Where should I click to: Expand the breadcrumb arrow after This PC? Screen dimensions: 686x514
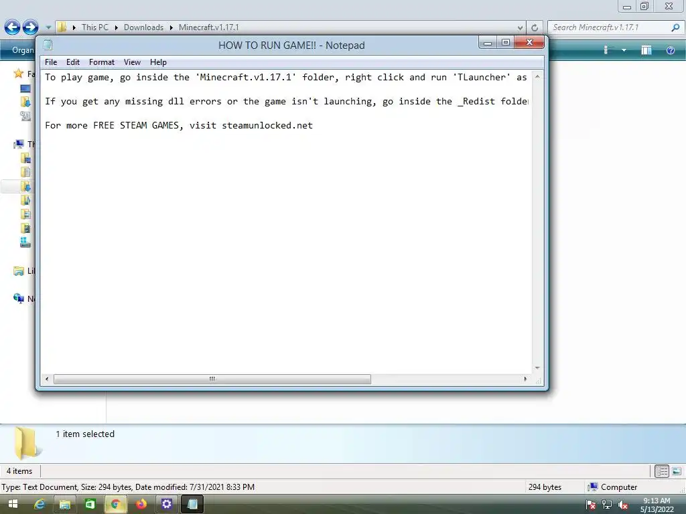[117, 27]
